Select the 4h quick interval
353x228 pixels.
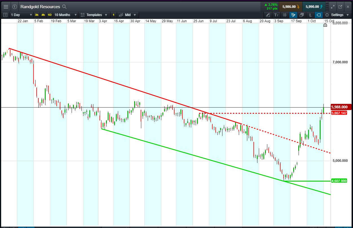43,15
